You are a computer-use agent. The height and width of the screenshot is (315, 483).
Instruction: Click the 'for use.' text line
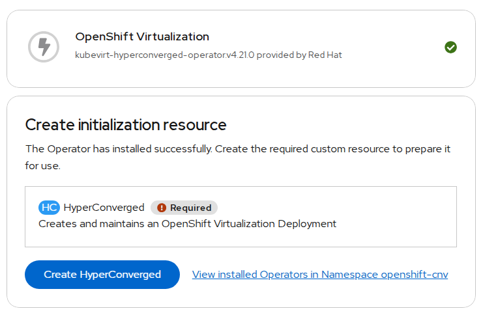click(43, 166)
